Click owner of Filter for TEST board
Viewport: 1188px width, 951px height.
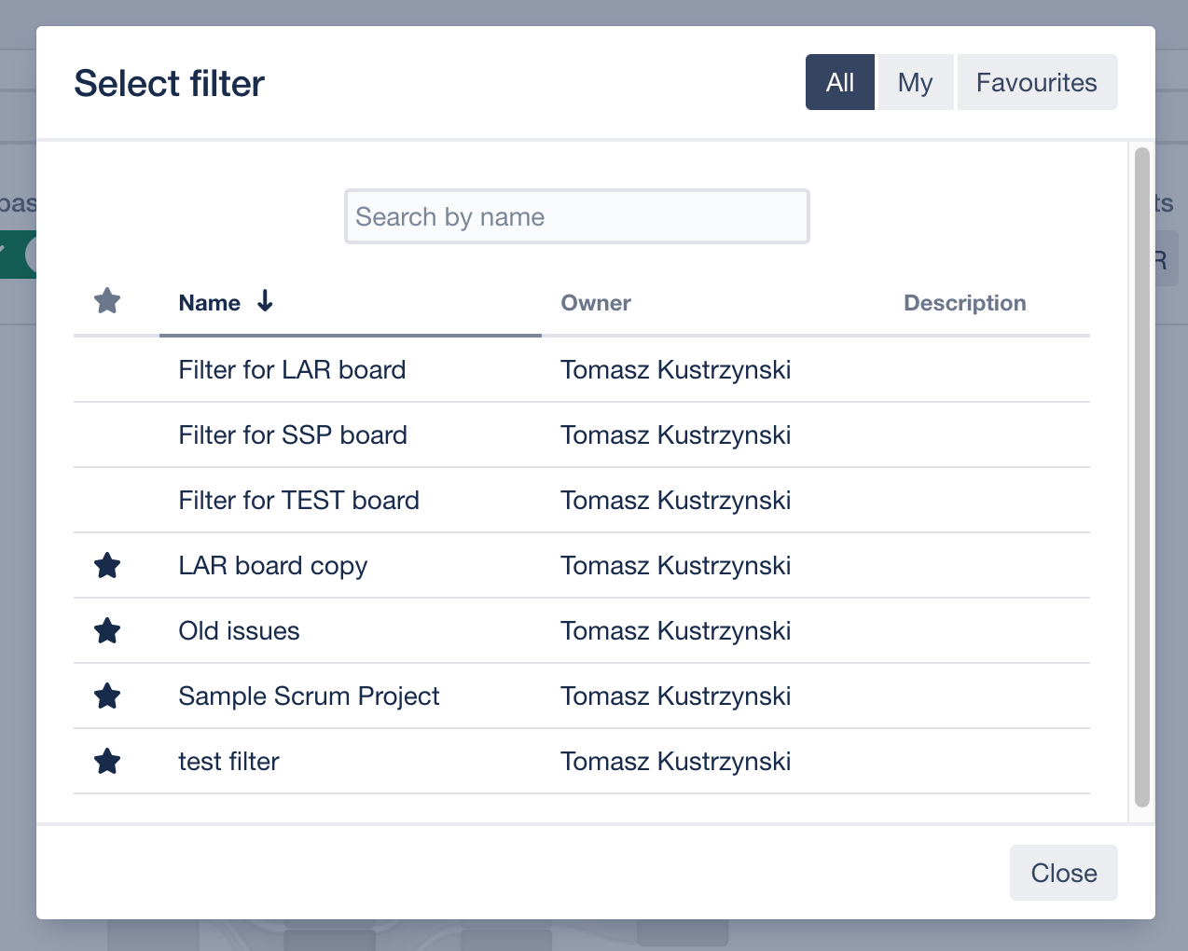676,501
